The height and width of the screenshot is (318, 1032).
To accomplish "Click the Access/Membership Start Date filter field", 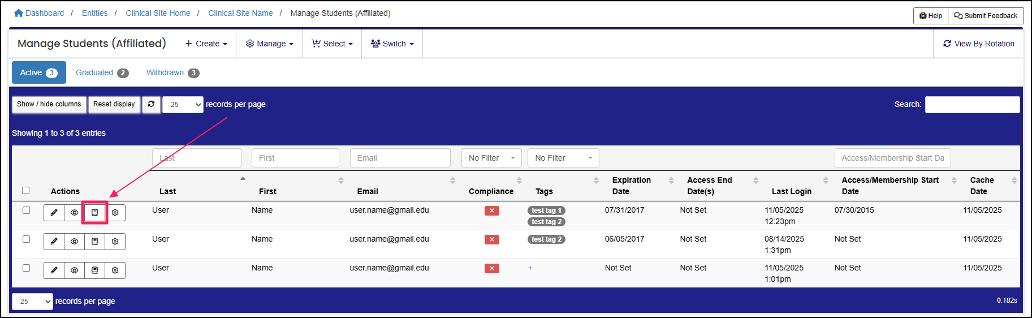I will [x=893, y=158].
